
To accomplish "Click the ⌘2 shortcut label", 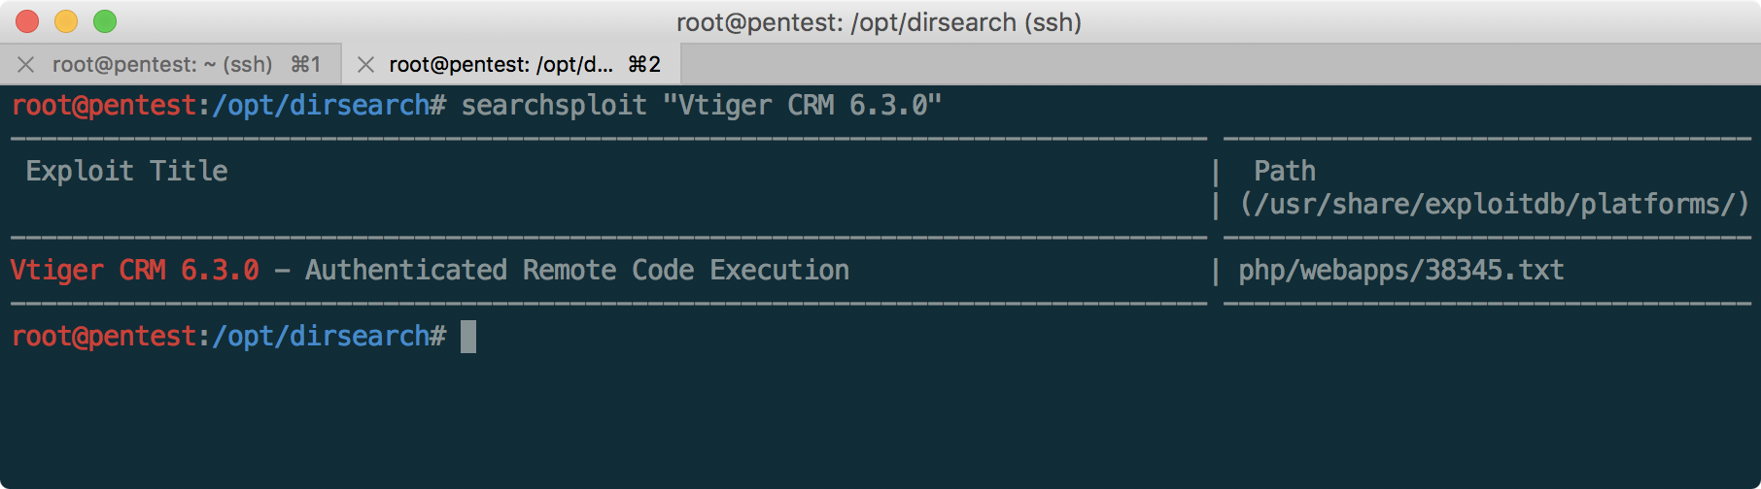I will click(x=644, y=65).
